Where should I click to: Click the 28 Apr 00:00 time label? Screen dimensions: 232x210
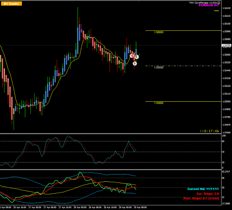(x=80, y=207)
